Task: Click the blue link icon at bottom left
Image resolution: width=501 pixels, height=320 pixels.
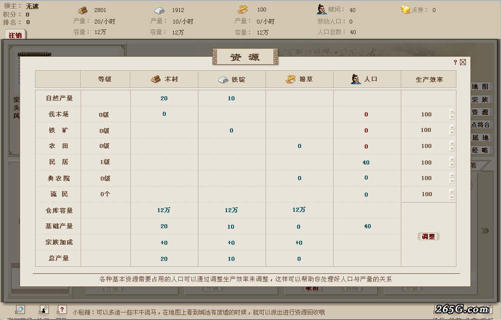Action: pyautogui.click(x=21, y=309)
